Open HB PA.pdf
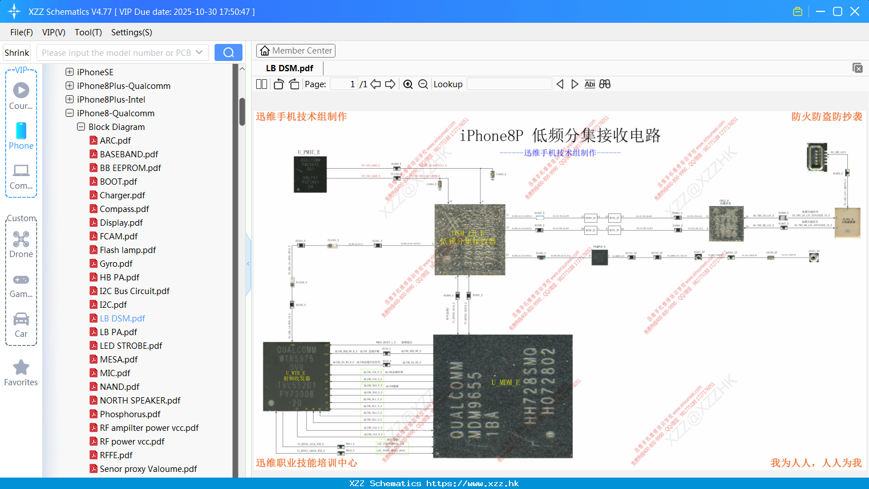 pos(119,277)
